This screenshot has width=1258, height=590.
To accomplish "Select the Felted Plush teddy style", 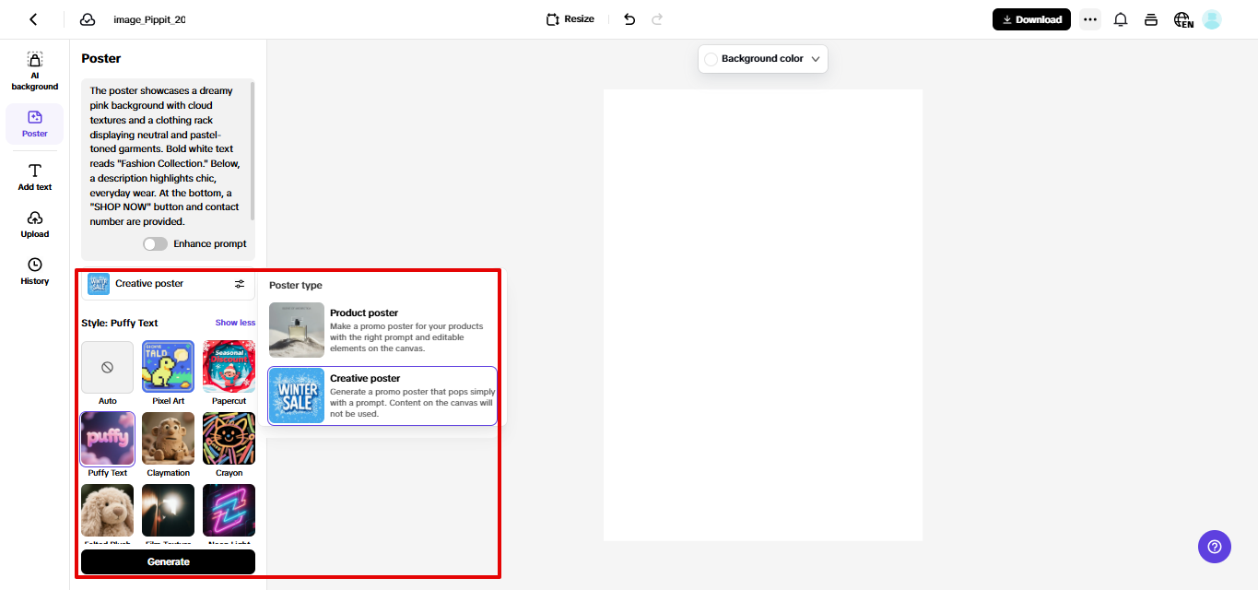I will point(108,511).
